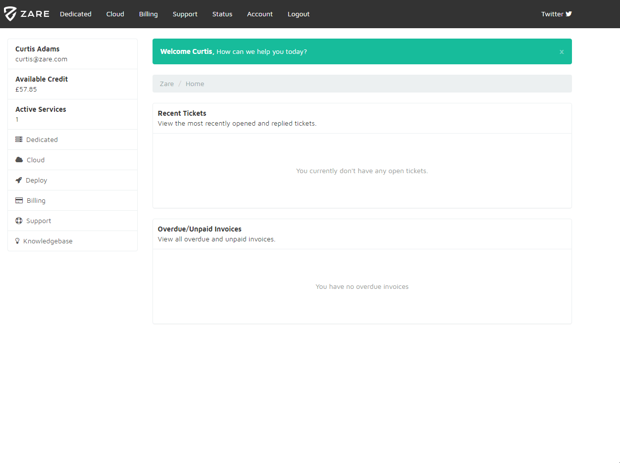Click the Available Credit heading
This screenshot has width=620, height=463.
pyautogui.click(x=42, y=79)
